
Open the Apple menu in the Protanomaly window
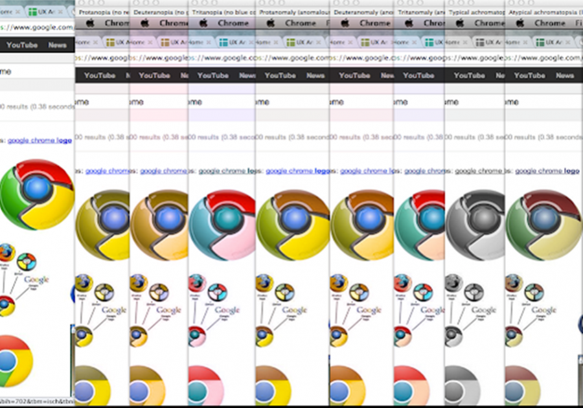271,23
